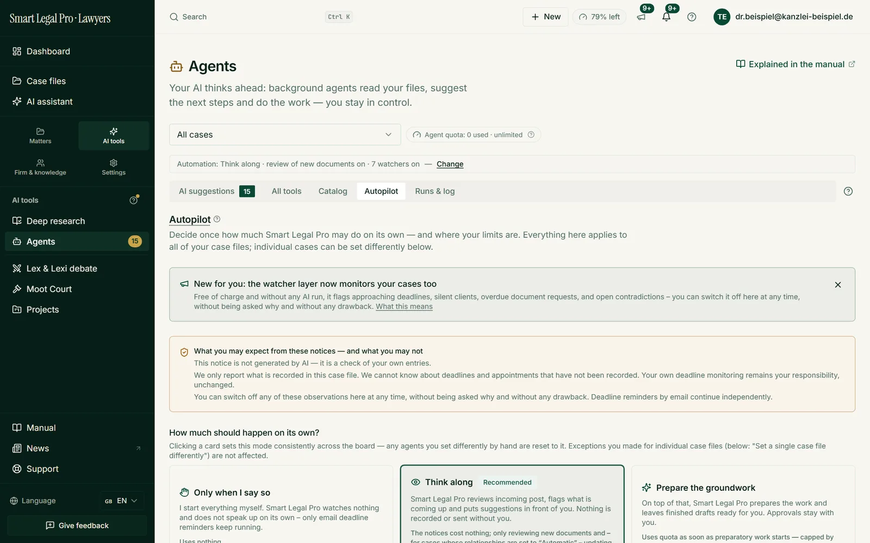The image size is (870, 543).
Task: Click the TE user avatar
Action: pyautogui.click(x=722, y=17)
